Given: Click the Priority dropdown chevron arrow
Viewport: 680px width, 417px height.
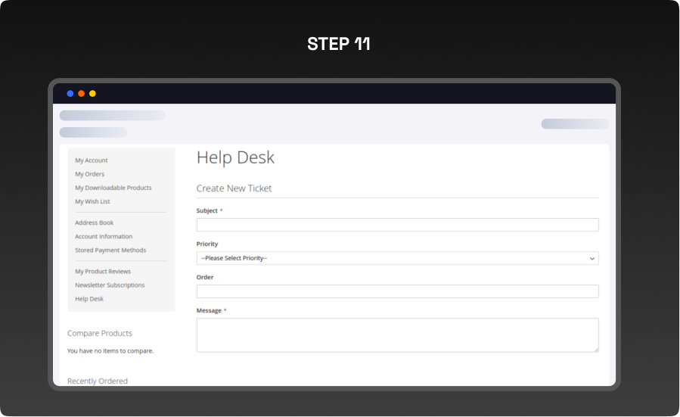Looking at the screenshot, I should pos(592,258).
